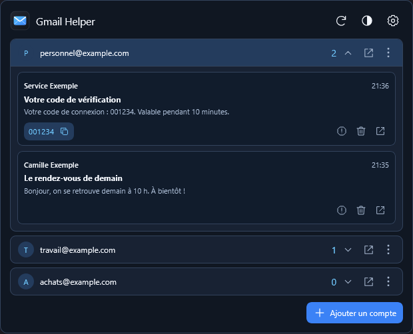Open more options for travail@example.com
The image size is (413, 334).
(x=388, y=250)
